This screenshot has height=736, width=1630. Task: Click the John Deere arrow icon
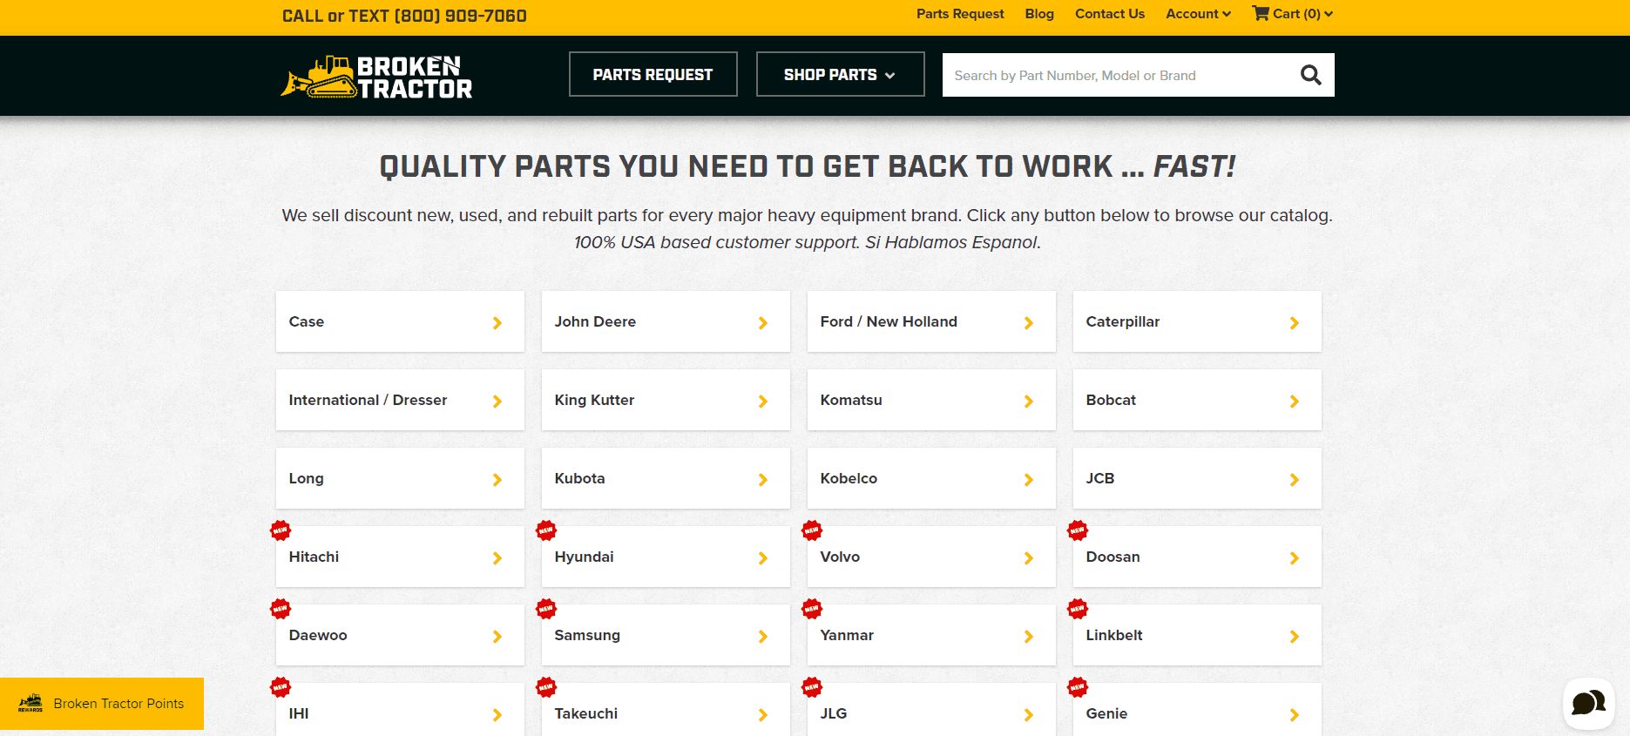coord(763,323)
